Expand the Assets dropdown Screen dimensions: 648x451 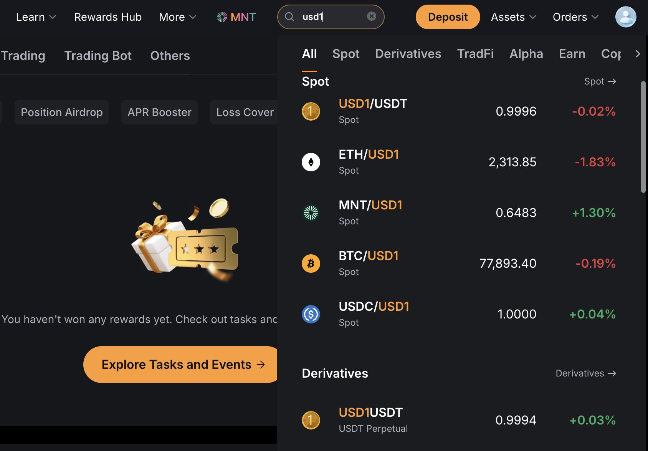pos(513,17)
